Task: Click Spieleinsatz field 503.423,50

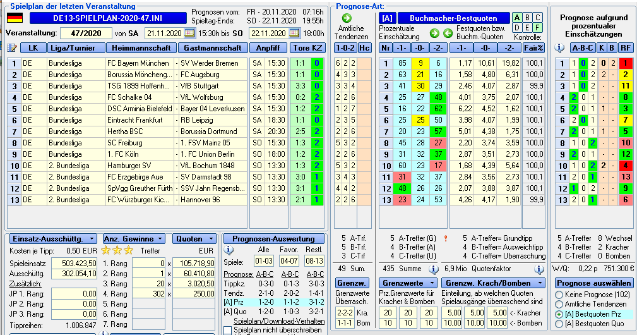Action: point(74,264)
